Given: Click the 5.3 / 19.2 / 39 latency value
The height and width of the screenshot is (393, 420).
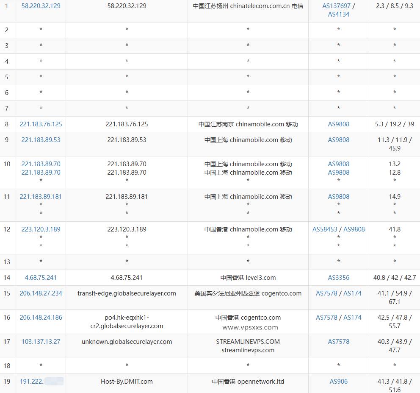Looking at the screenshot, I should click(395, 124).
